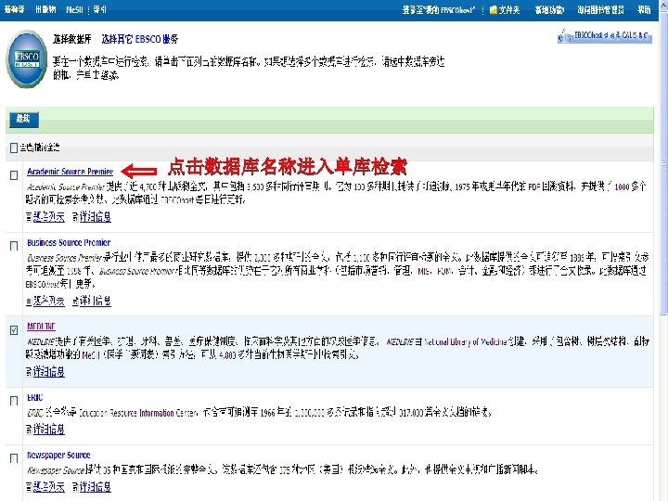
Task: Click the vertical page scrollbar
Action: coord(663,165)
